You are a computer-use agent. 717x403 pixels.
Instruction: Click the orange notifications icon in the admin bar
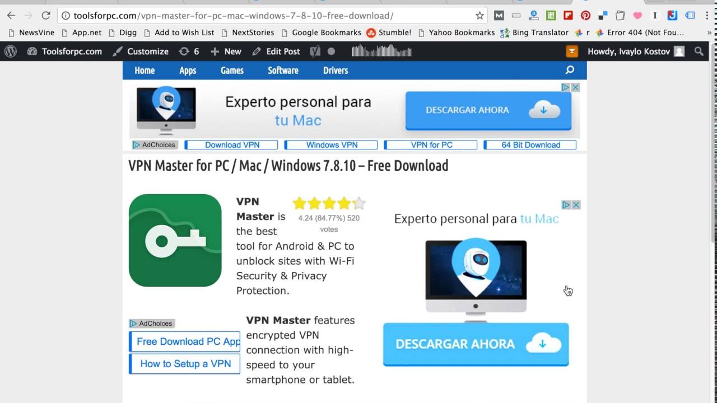(572, 51)
